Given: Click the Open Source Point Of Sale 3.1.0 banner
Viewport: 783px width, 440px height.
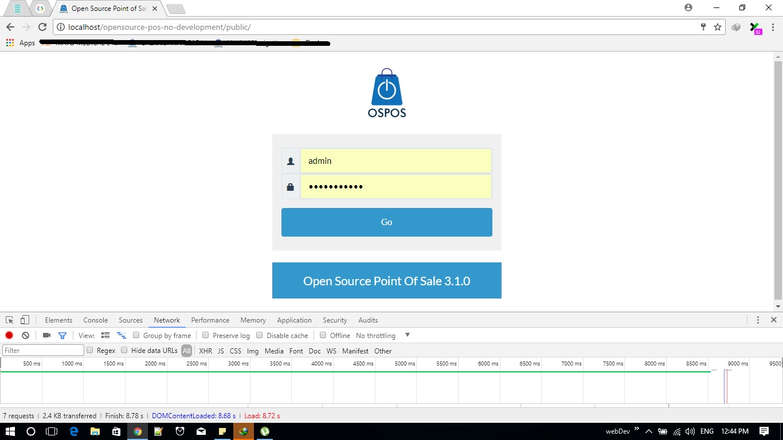Looking at the screenshot, I should click(386, 280).
